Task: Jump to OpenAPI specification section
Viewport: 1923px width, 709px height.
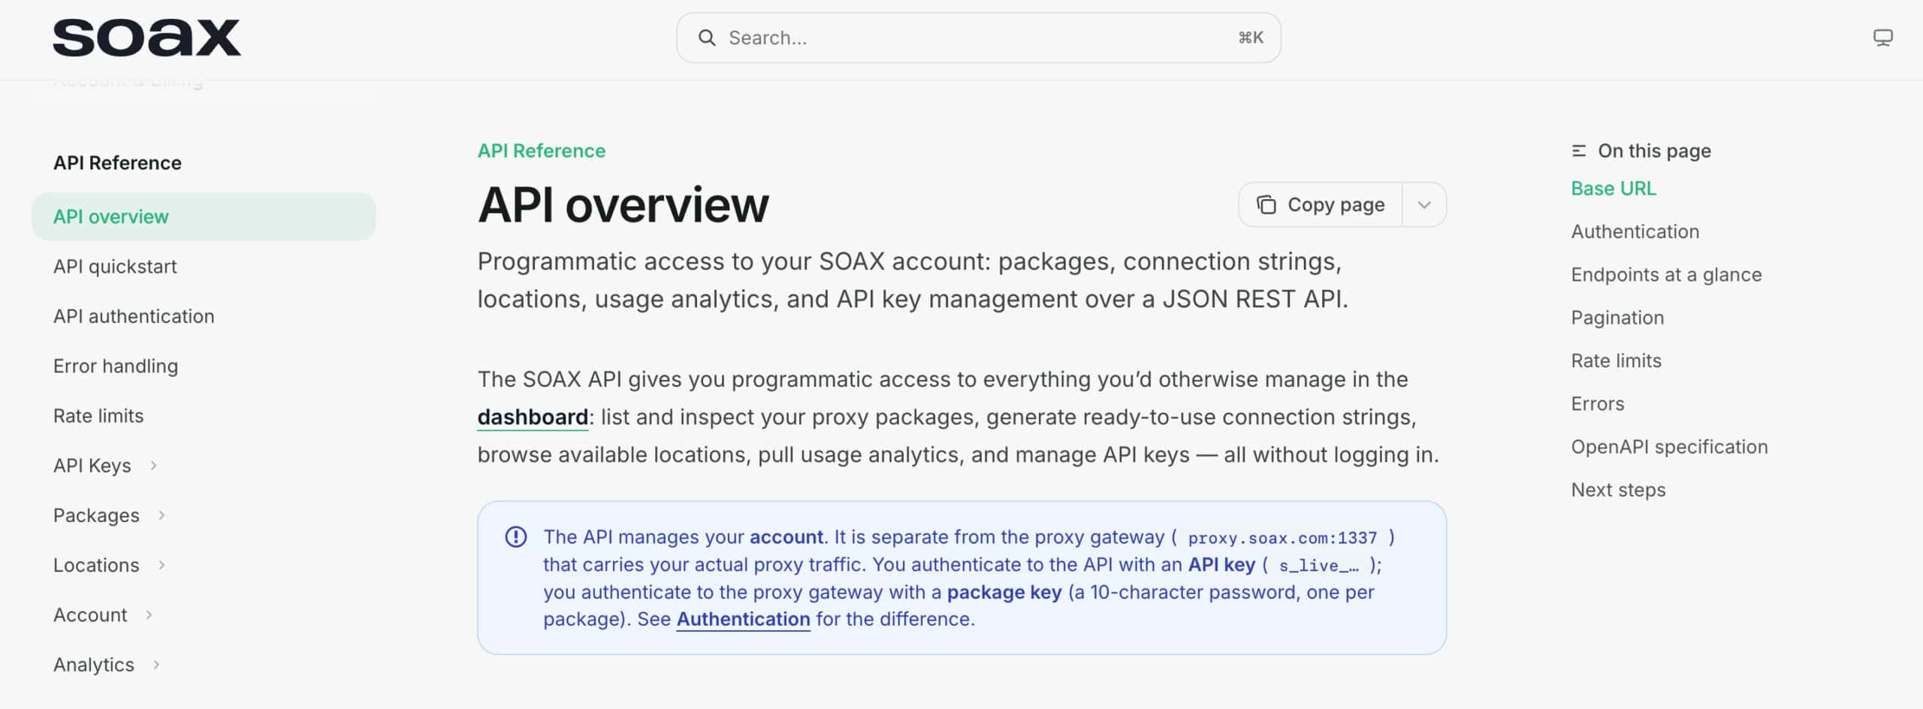Action: point(1670,447)
